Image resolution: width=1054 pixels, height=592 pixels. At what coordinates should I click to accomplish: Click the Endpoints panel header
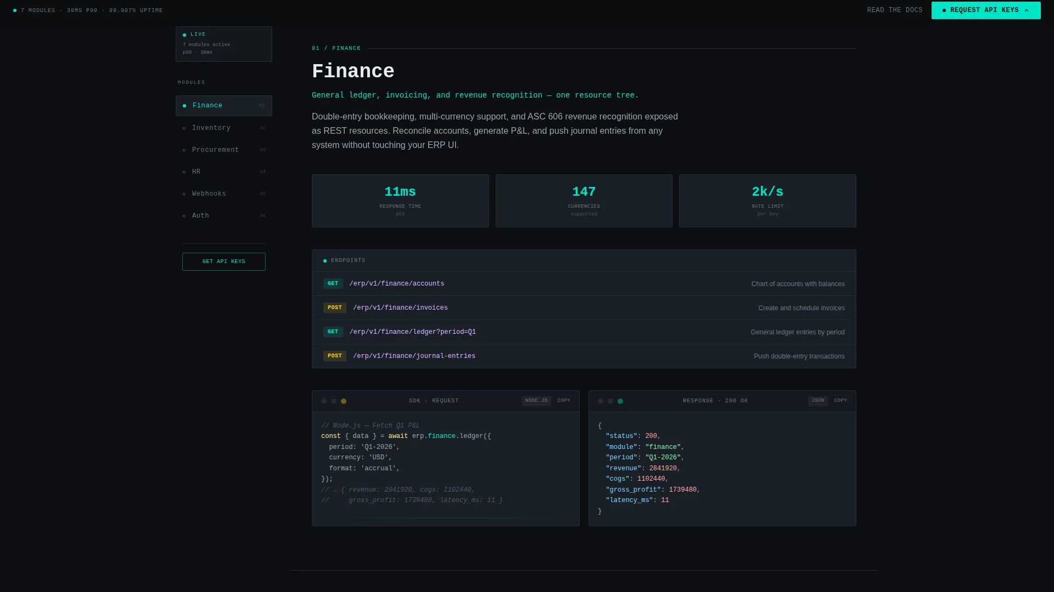584,261
